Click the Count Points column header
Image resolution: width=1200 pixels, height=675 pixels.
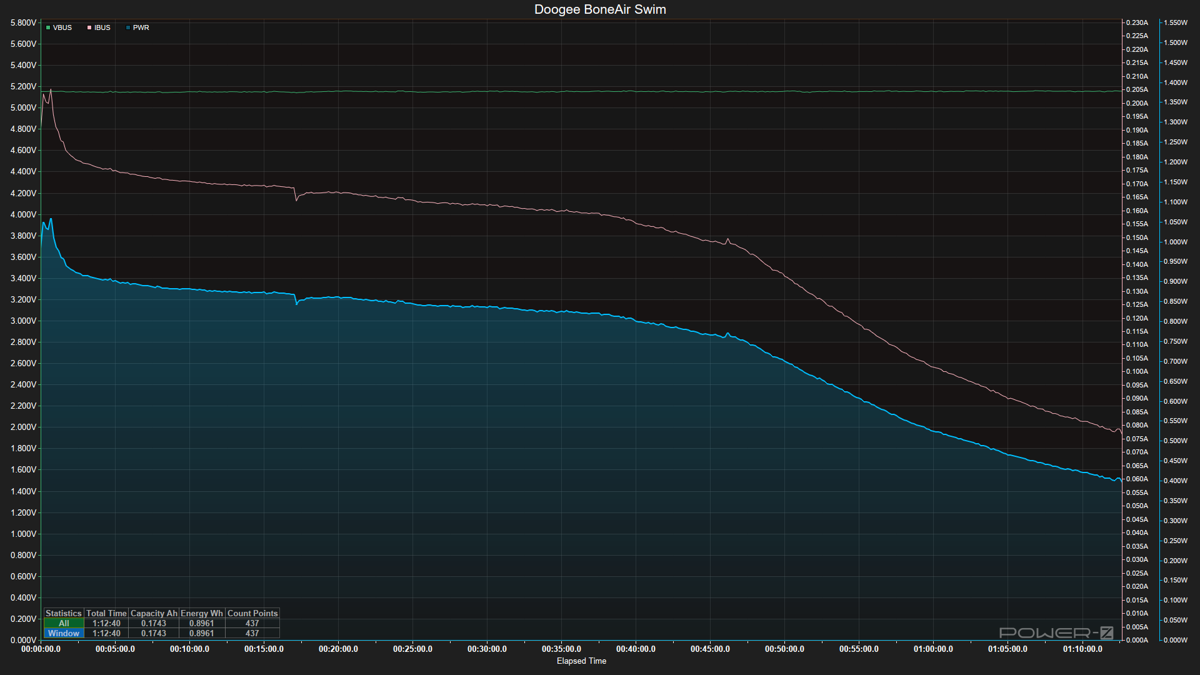coord(252,613)
